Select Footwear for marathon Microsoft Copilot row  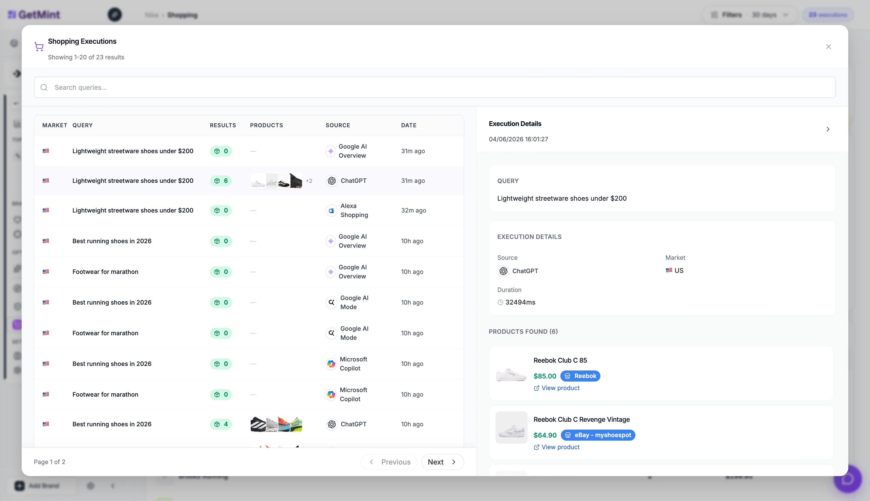click(x=249, y=394)
